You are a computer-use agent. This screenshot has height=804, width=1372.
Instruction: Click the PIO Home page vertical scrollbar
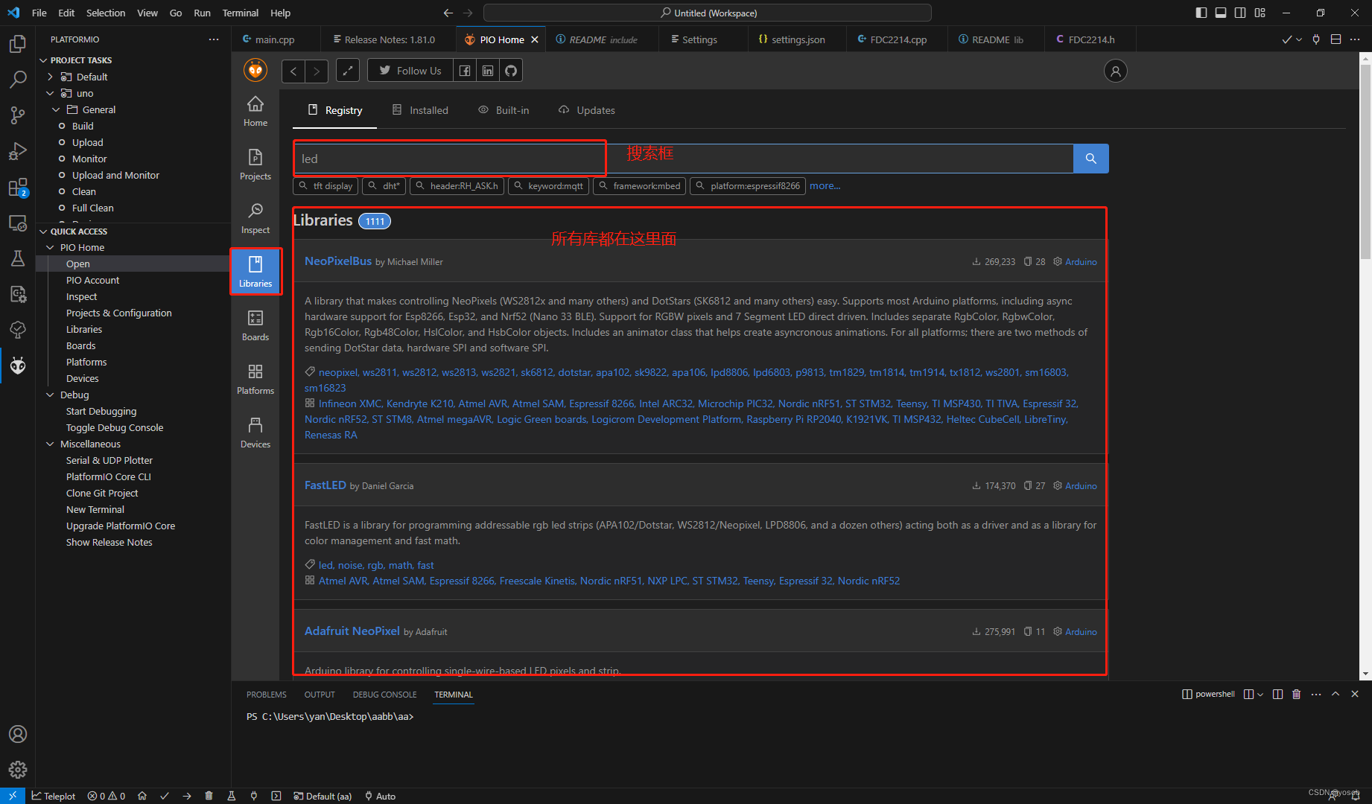click(x=1365, y=162)
